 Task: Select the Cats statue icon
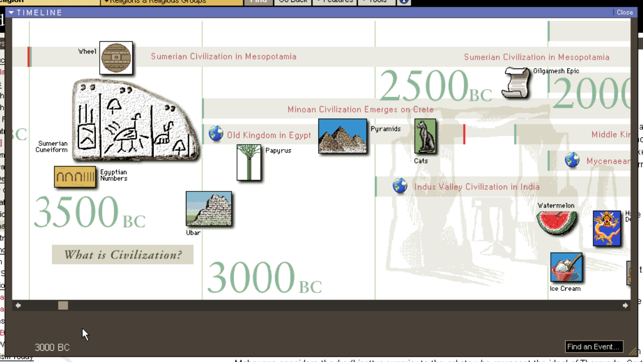[425, 136]
